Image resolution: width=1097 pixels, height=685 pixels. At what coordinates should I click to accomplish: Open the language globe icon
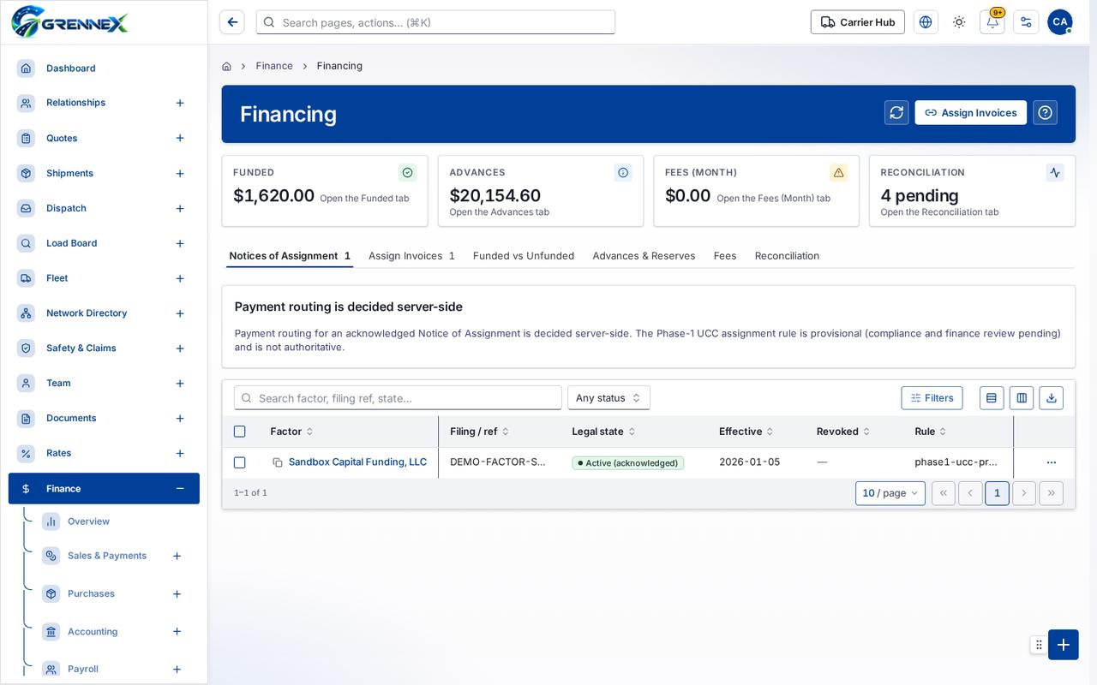coord(926,22)
